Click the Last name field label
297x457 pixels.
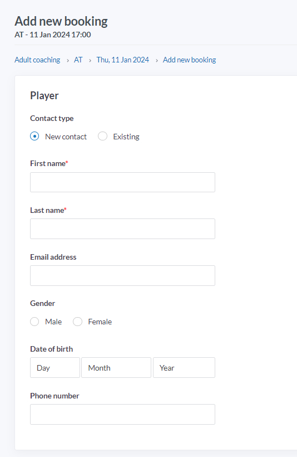pyautogui.click(x=48, y=210)
